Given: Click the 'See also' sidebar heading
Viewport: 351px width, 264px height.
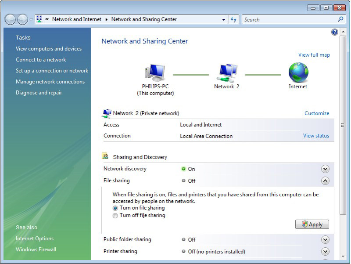Looking at the screenshot, I should [26, 228].
